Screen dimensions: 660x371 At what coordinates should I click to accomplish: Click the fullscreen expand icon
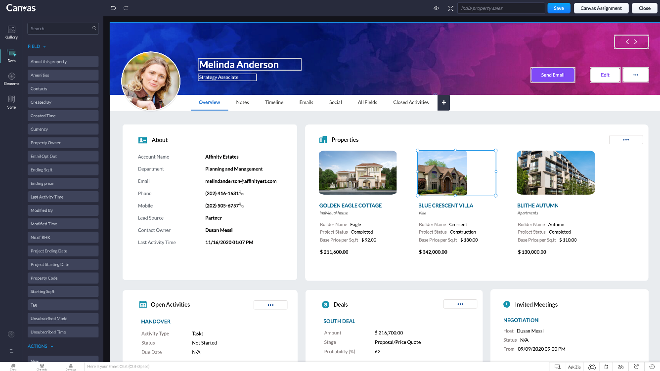450,8
